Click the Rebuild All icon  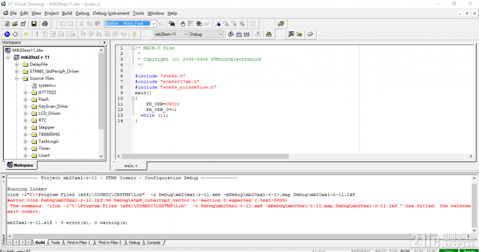pos(247,34)
